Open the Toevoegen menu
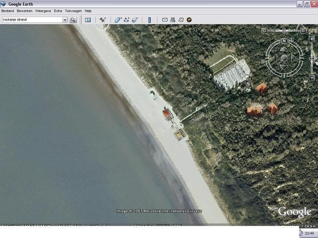318x238 pixels. coord(73,11)
